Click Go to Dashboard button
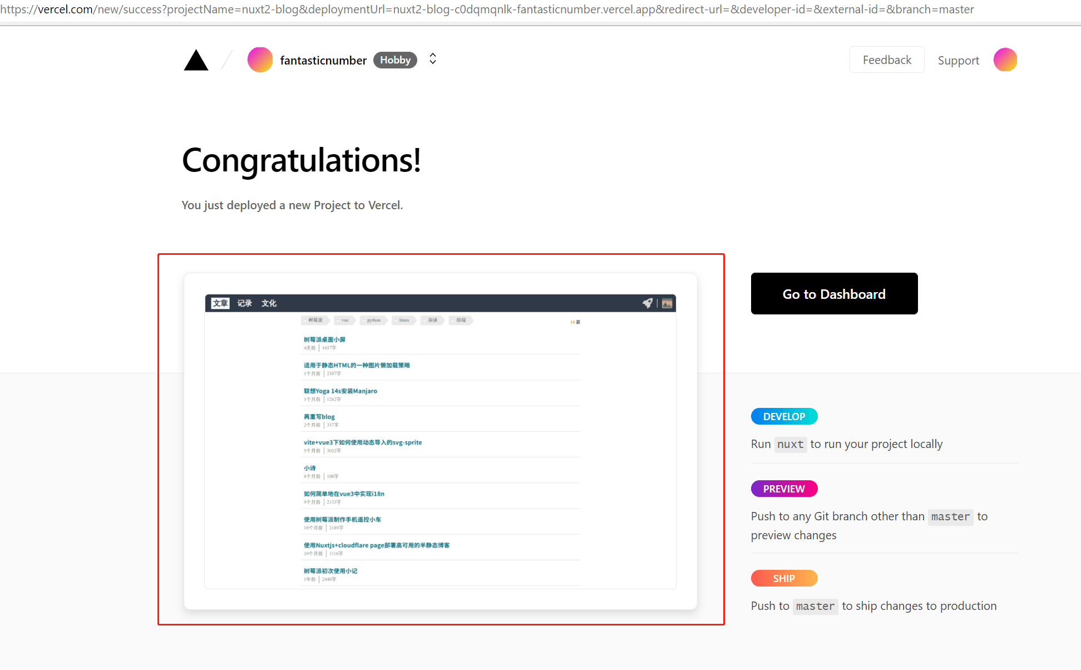 833,294
